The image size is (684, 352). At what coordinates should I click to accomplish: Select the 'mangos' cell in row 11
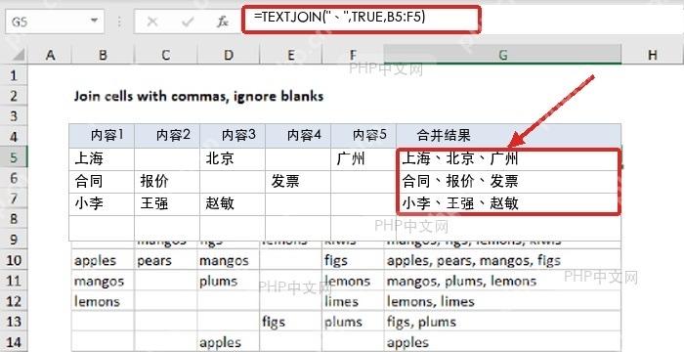pyautogui.click(x=103, y=281)
